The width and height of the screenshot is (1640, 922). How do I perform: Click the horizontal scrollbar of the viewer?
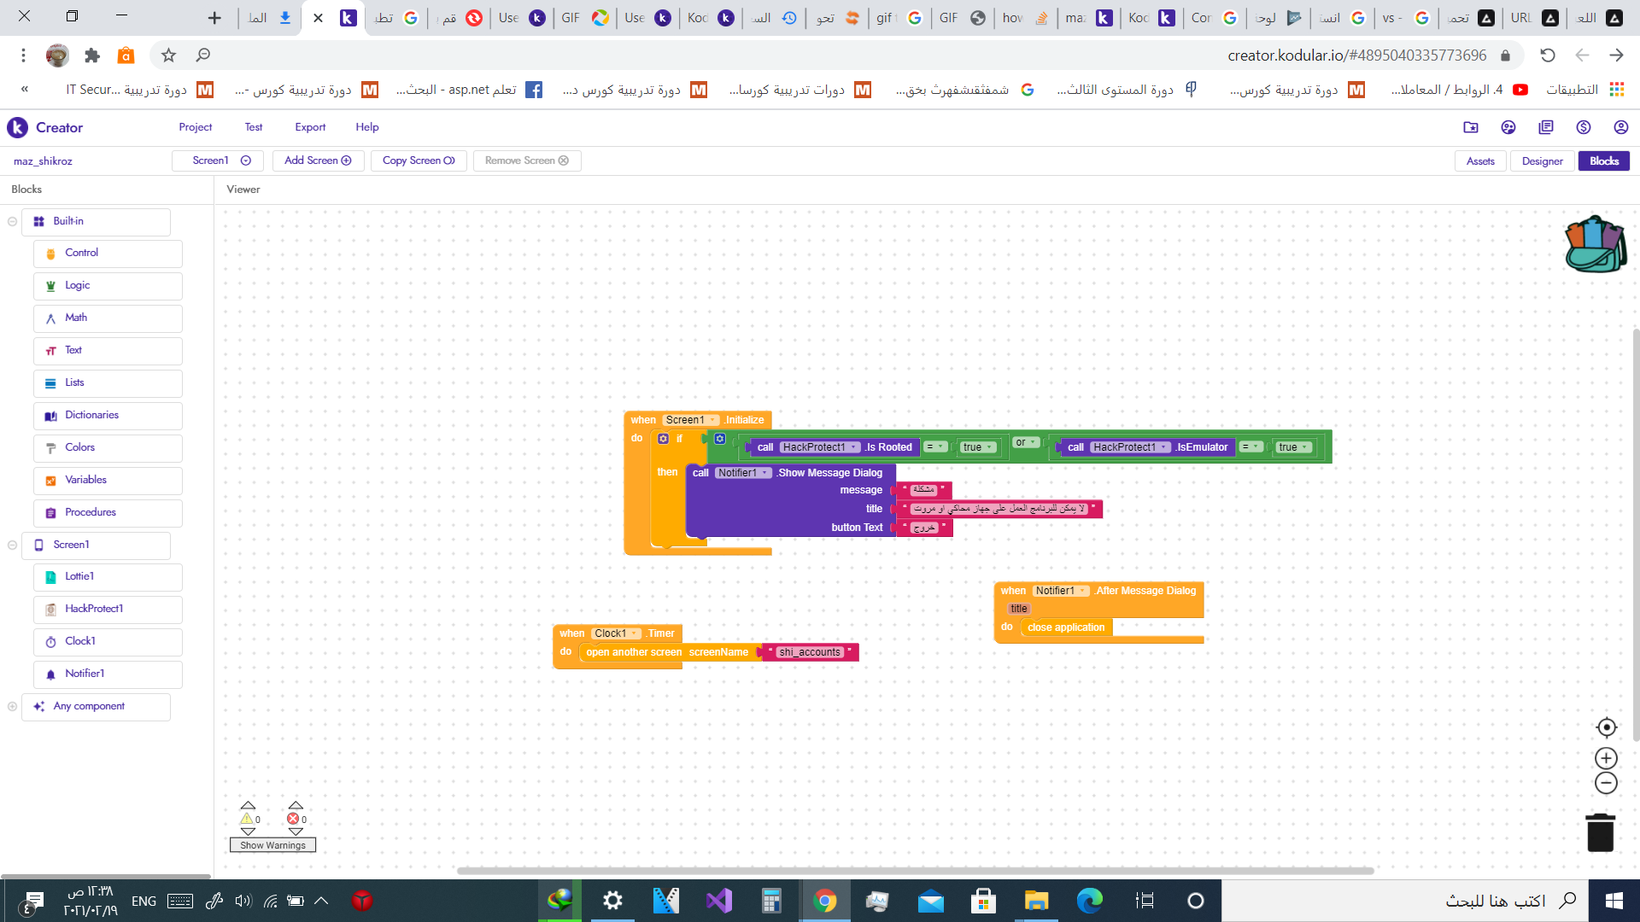(914, 871)
